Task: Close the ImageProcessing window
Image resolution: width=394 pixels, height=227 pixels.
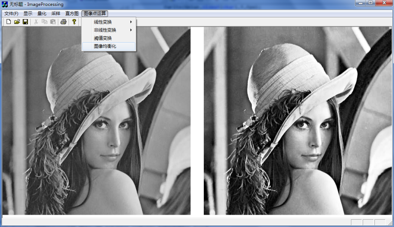Action: pos(384,3)
